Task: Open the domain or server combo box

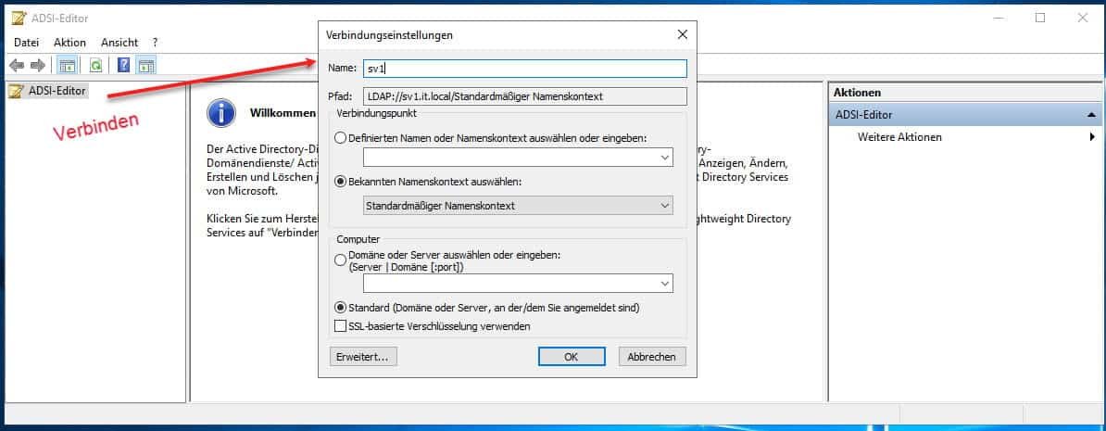Action: (x=519, y=283)
